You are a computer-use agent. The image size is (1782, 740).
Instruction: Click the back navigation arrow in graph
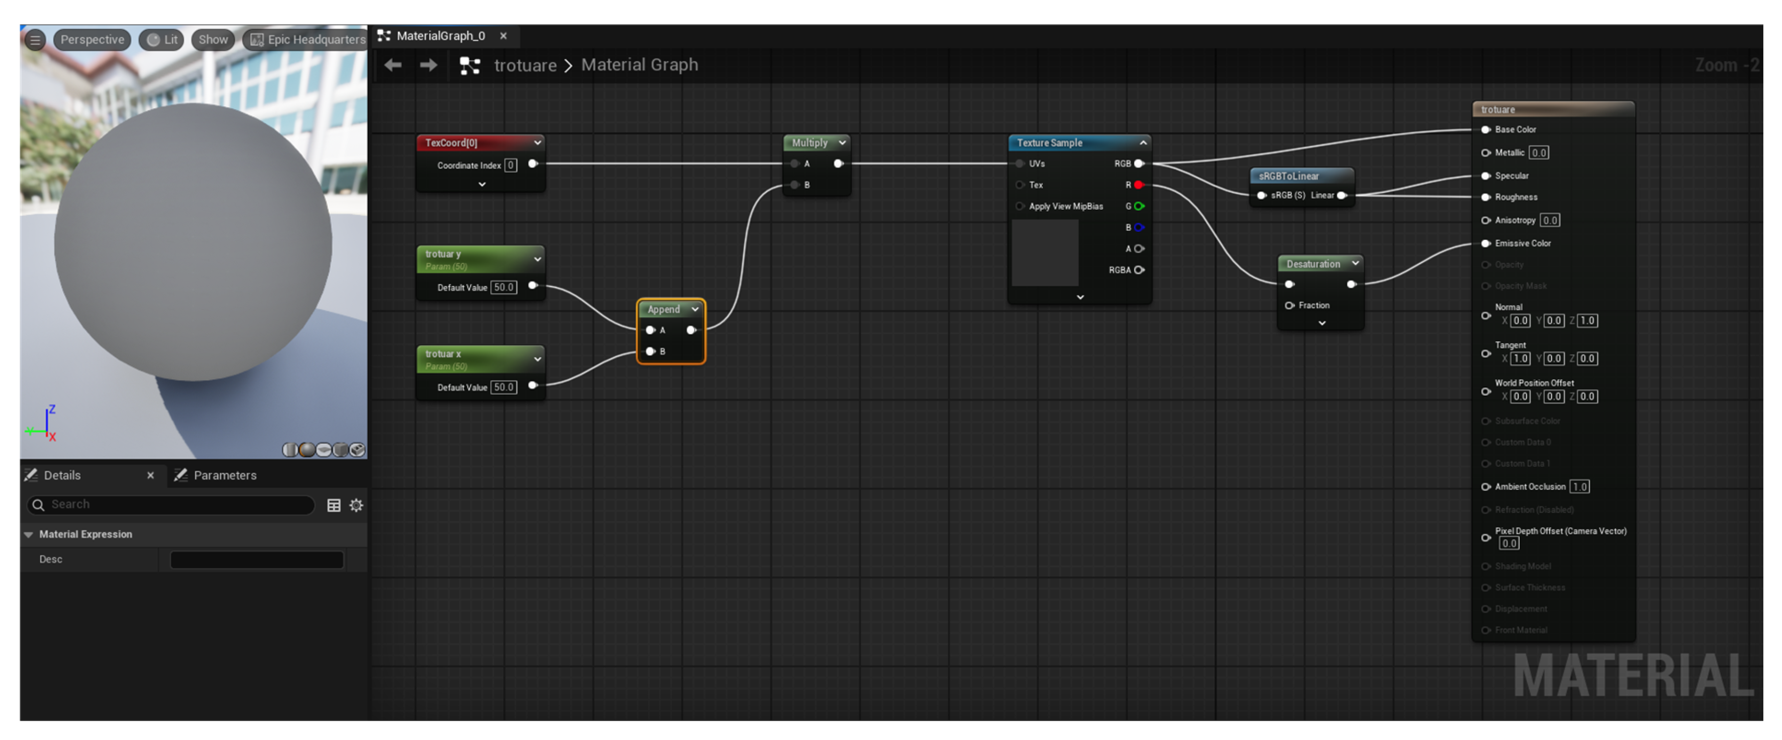pyautogui.click(x=393, y=65)
